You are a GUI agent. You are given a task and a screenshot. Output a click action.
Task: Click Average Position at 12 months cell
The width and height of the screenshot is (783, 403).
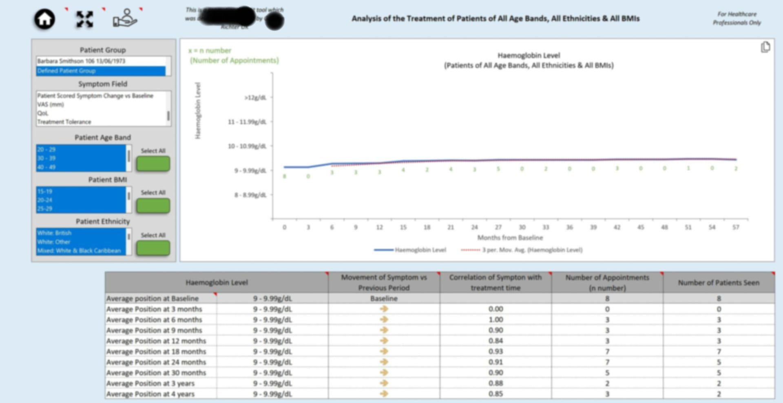161,341
